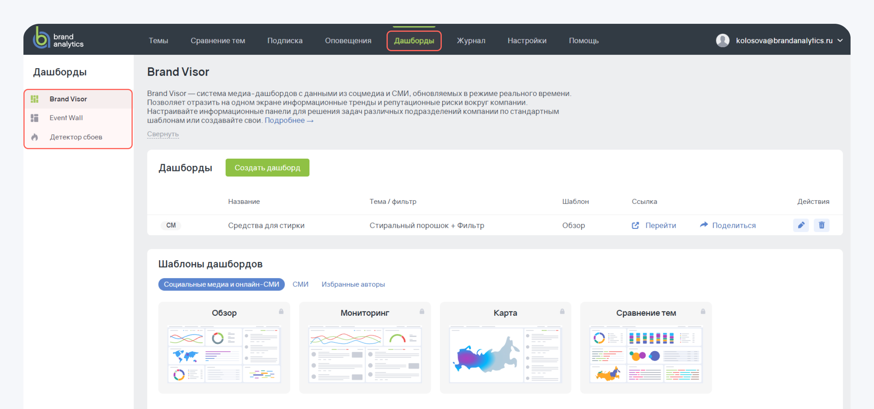Image resolution: width=874 pixels, height=409 pixels.
Task: Click Стиральный порошок + Фильтр cell
Action: pyautogui.click(x=427, y=225)
